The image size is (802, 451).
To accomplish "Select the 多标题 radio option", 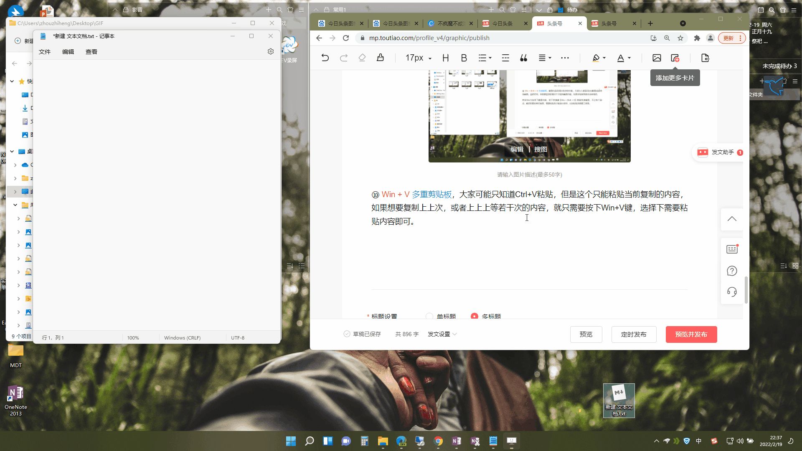I will coord(475,316).
